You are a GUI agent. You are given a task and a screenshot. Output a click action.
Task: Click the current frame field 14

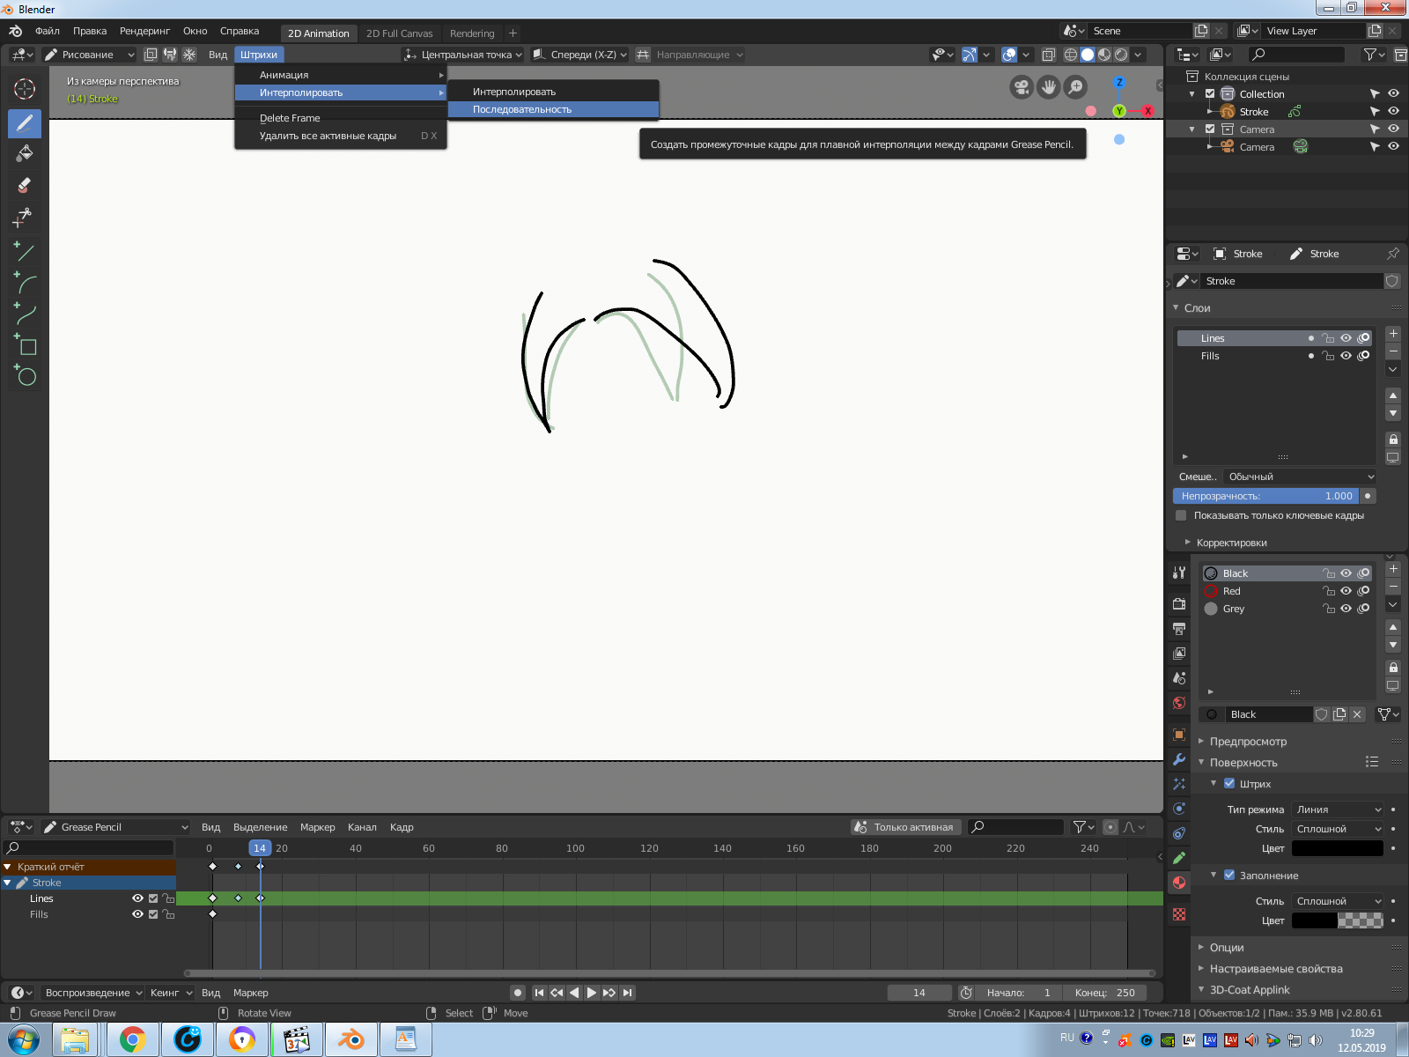919,993
